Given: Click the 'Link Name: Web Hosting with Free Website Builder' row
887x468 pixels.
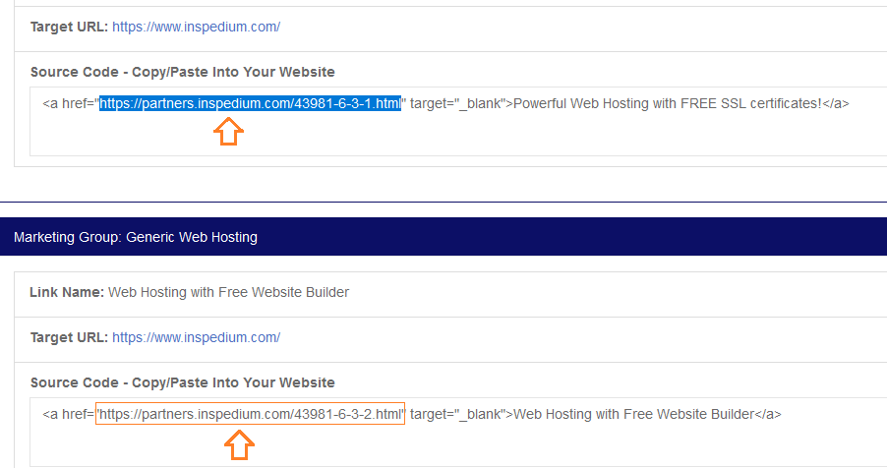Looking at the screenshot, I should tap(450, 293).
